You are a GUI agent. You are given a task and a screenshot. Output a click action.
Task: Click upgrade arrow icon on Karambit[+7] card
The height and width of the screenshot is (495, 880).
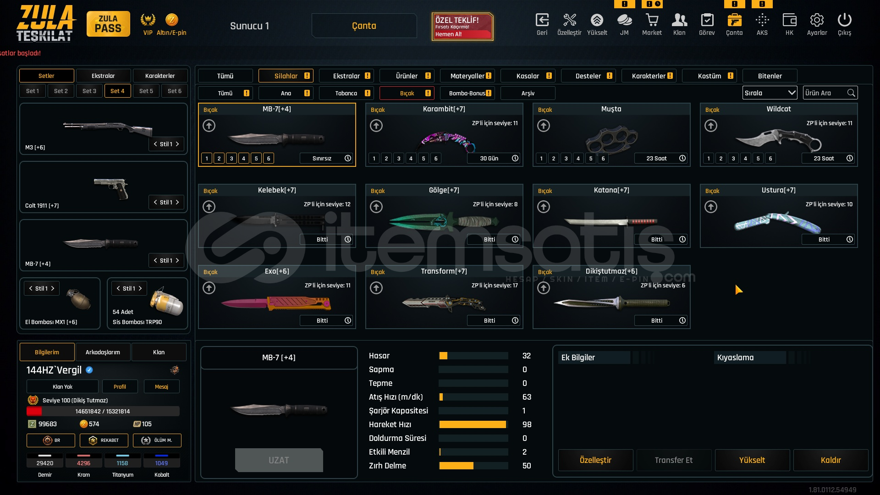tap(376, 126)
